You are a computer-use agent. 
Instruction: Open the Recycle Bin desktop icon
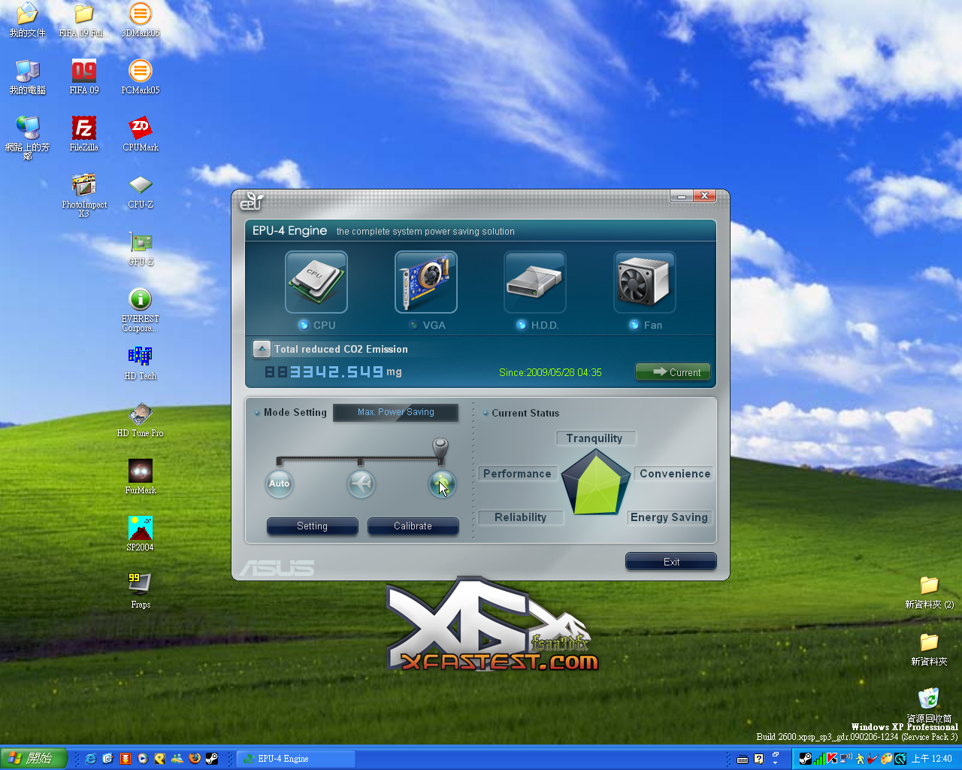pyautogui.click(x=929, y=705)
